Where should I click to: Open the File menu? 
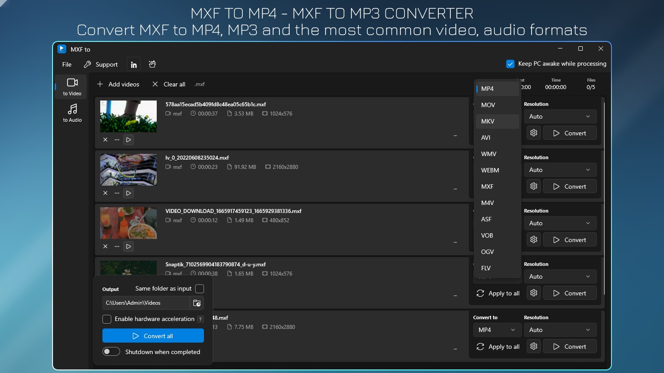click(67, 64)
